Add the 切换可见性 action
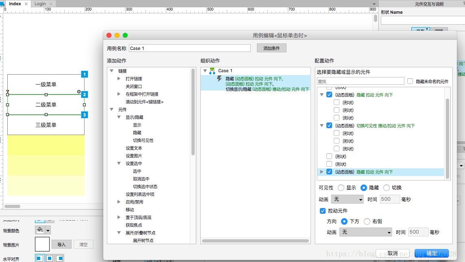The height and width of the screenshot is (262, 465). [x=143, y=140]
